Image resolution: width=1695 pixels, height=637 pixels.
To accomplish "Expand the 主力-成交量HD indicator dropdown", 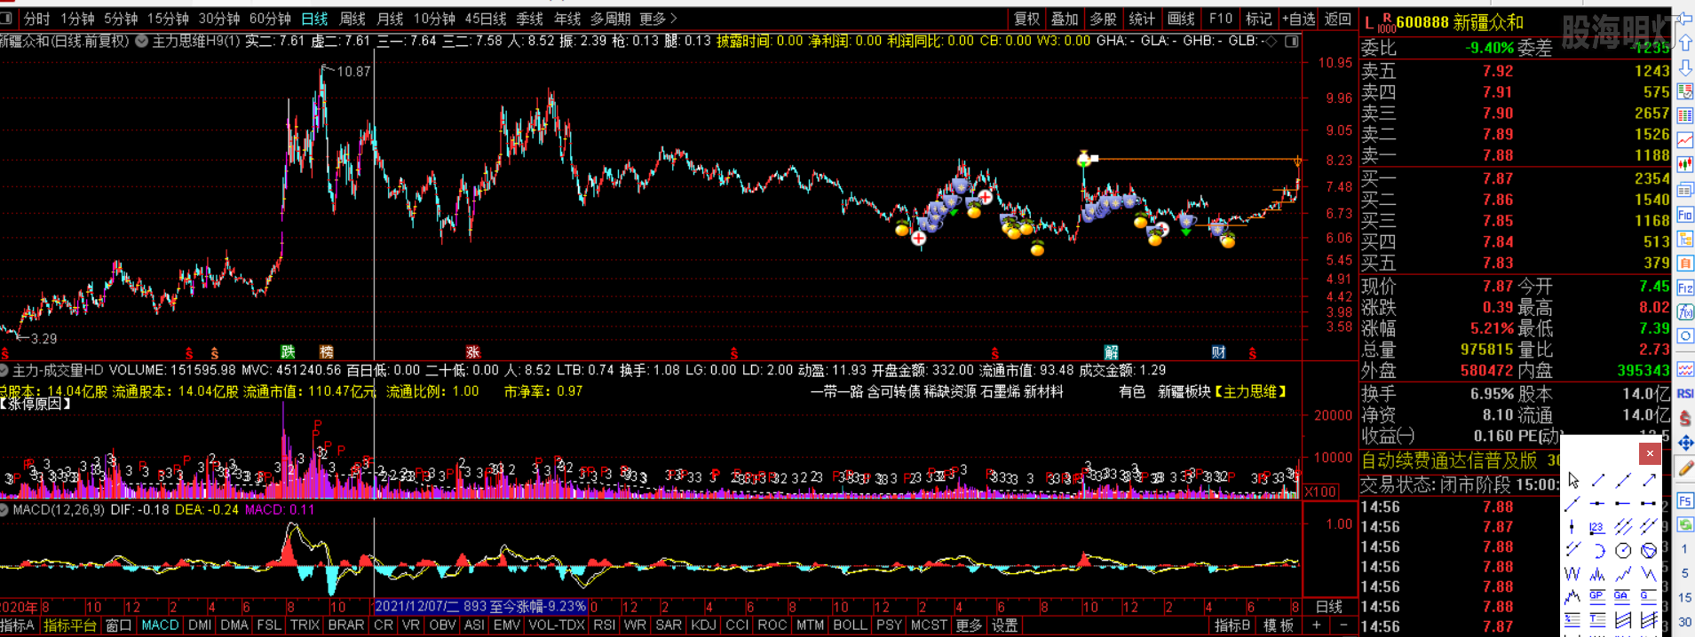I will [x=5, y=371].
